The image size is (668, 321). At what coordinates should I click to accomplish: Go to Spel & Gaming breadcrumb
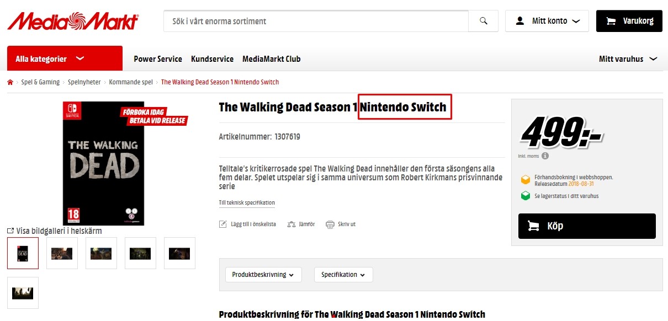40,82
